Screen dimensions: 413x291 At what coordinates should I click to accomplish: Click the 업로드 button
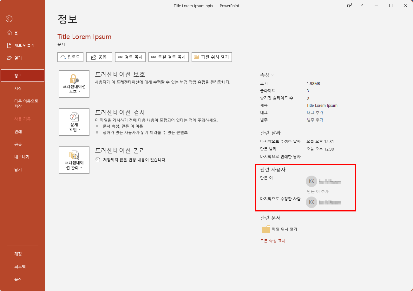[x=70, y=57]
